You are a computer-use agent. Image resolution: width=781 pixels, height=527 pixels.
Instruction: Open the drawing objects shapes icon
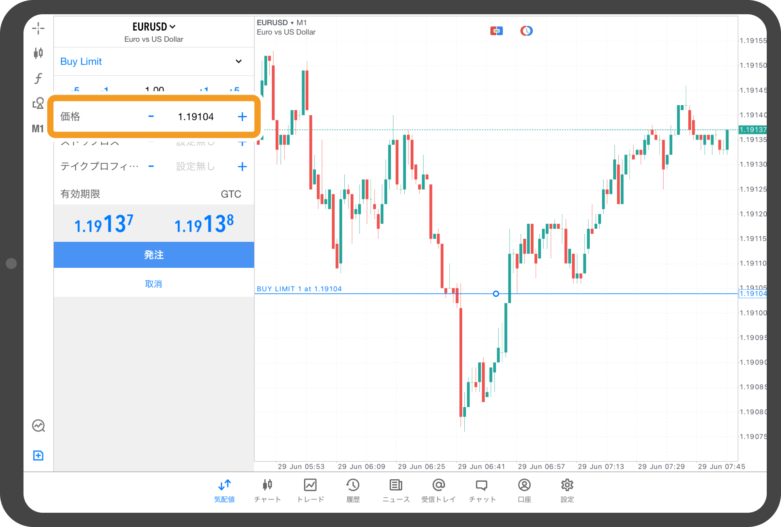pos(38,103)
